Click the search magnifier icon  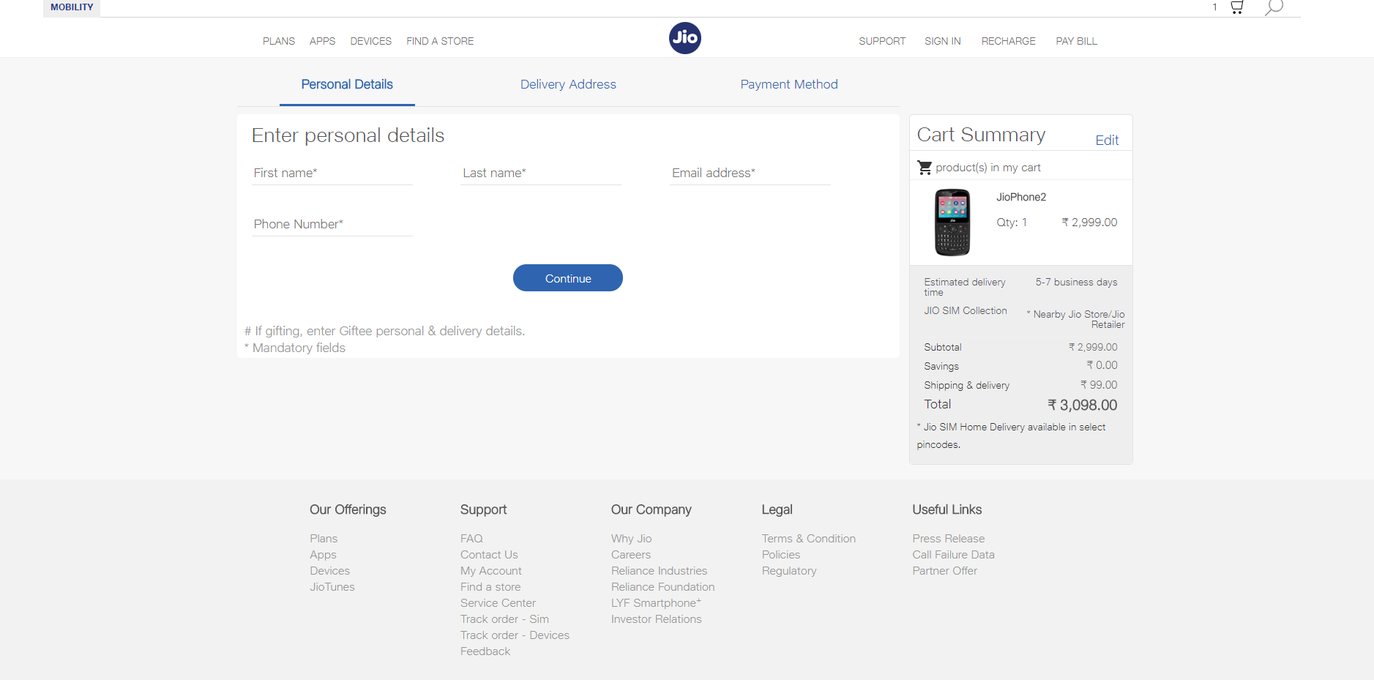1274,7
